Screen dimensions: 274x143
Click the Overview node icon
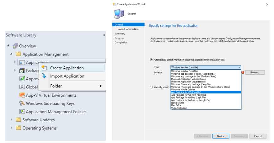(15, 46)
